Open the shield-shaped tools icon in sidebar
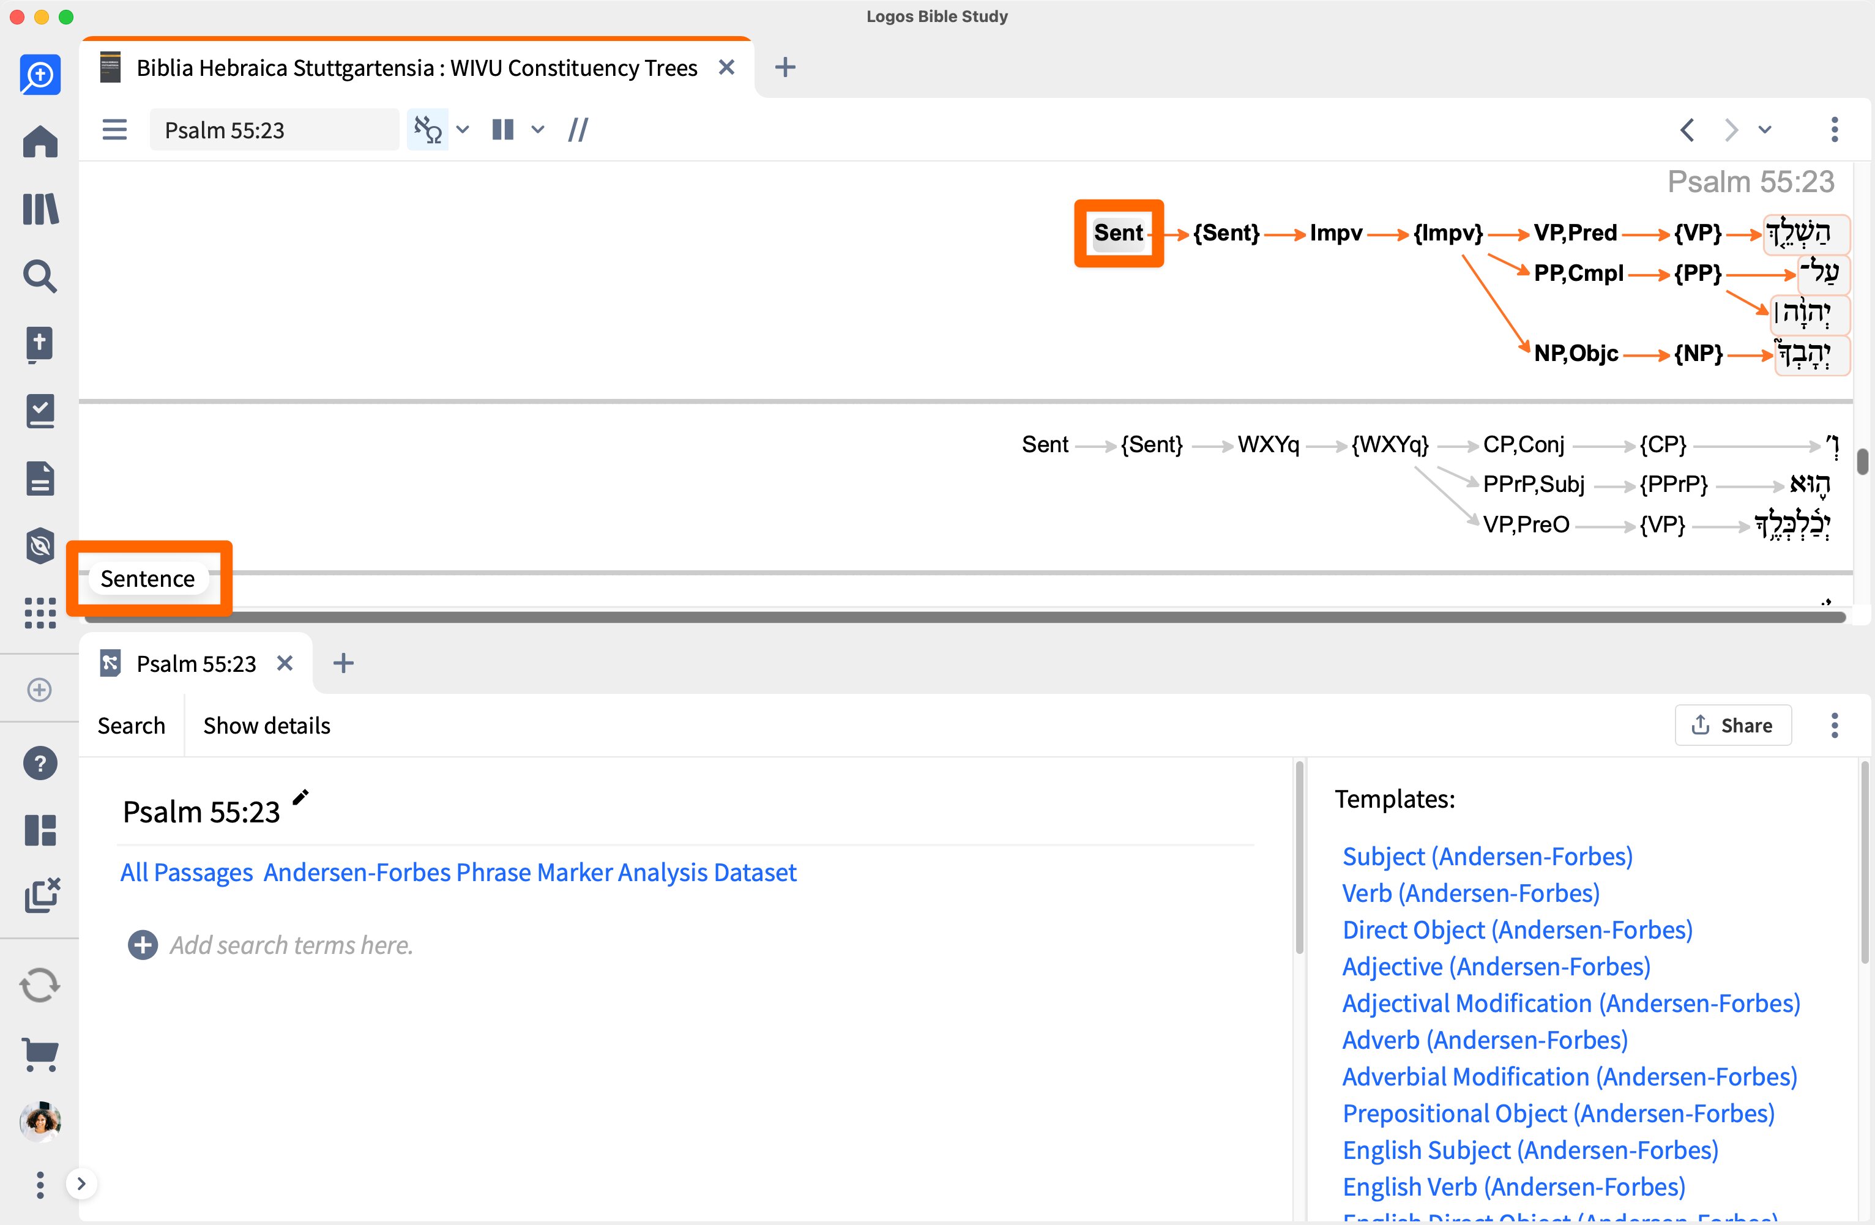 tap(39, 546)
